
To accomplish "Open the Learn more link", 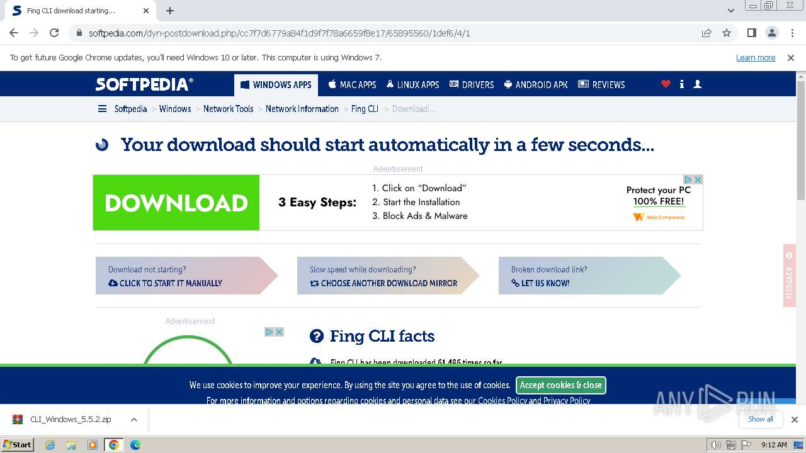I will pos(756,58).
